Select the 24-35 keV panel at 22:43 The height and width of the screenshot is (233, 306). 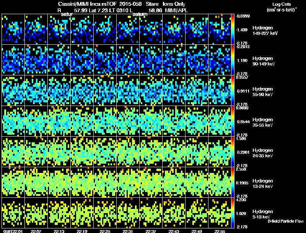[174, 152]
